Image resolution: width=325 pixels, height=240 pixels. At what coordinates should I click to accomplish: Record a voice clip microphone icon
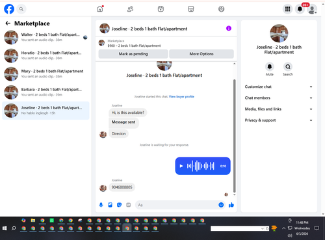[101, 205]
